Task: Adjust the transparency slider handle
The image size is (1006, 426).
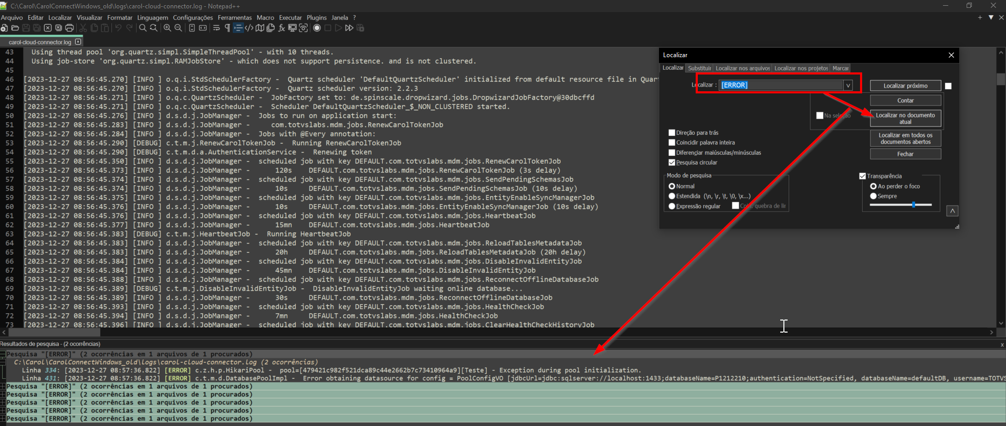Action: point(914,205)
